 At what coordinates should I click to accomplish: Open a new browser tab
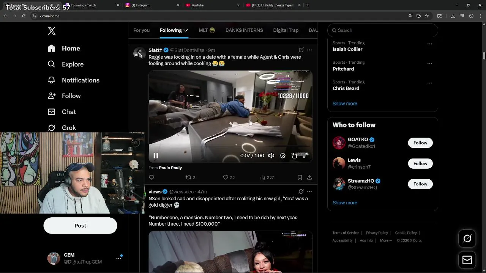click(x=308, y=5)
